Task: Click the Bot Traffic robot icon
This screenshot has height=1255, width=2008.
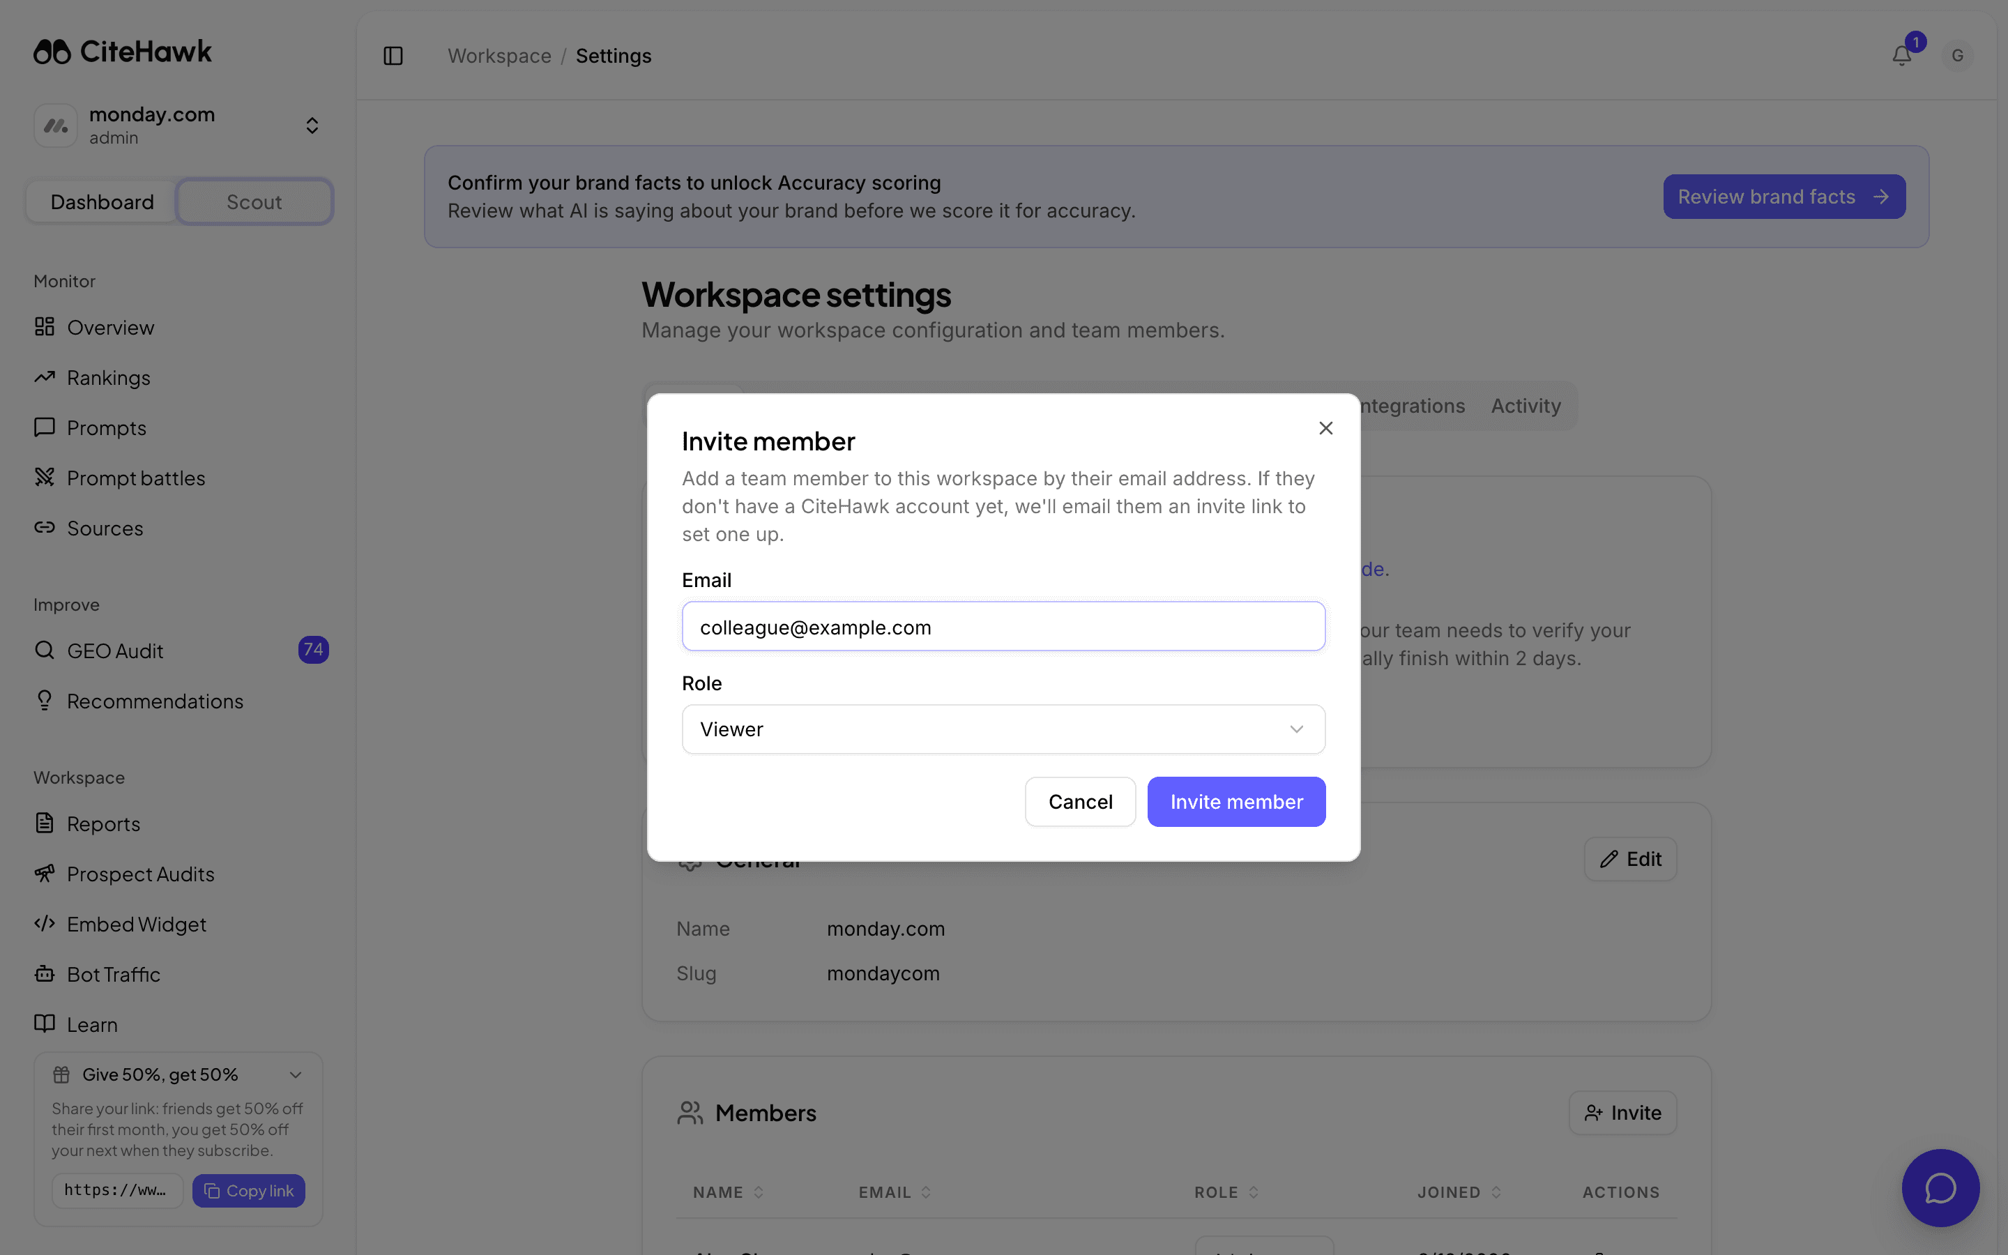Action: [45, 973]
